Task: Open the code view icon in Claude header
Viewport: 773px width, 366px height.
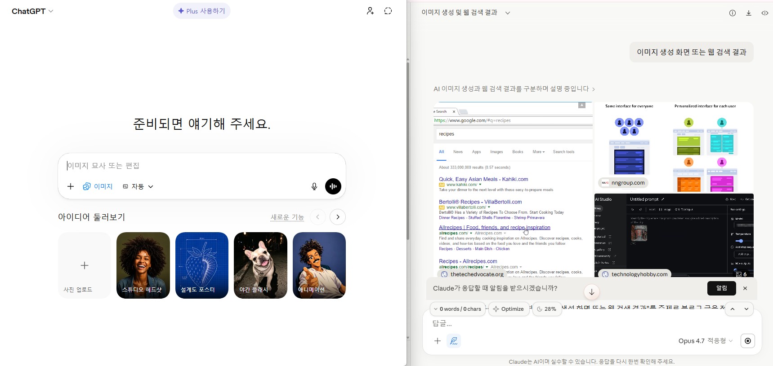Action: (765, 13)
